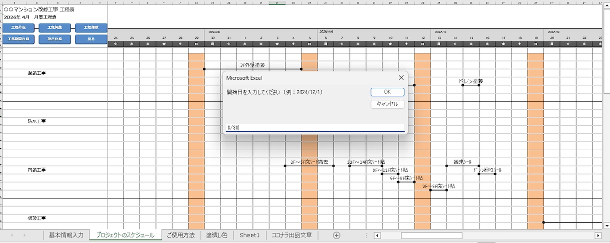Click horizontal scrollbar right arrow
Image resolution: width=610 pixels, height=243 pixels.
point(598,236)
